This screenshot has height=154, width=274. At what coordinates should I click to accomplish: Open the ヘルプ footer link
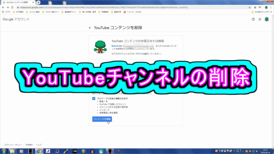coord(39,145)
